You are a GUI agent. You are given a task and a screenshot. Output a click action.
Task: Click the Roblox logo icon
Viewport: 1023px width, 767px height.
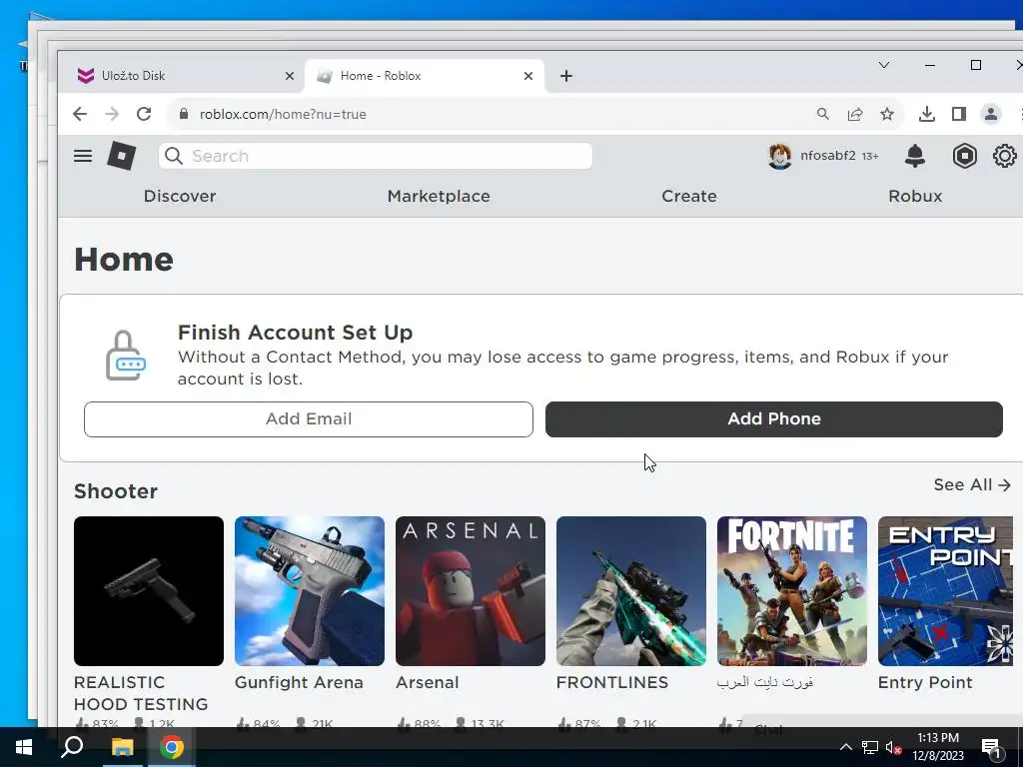pos(121,156)
